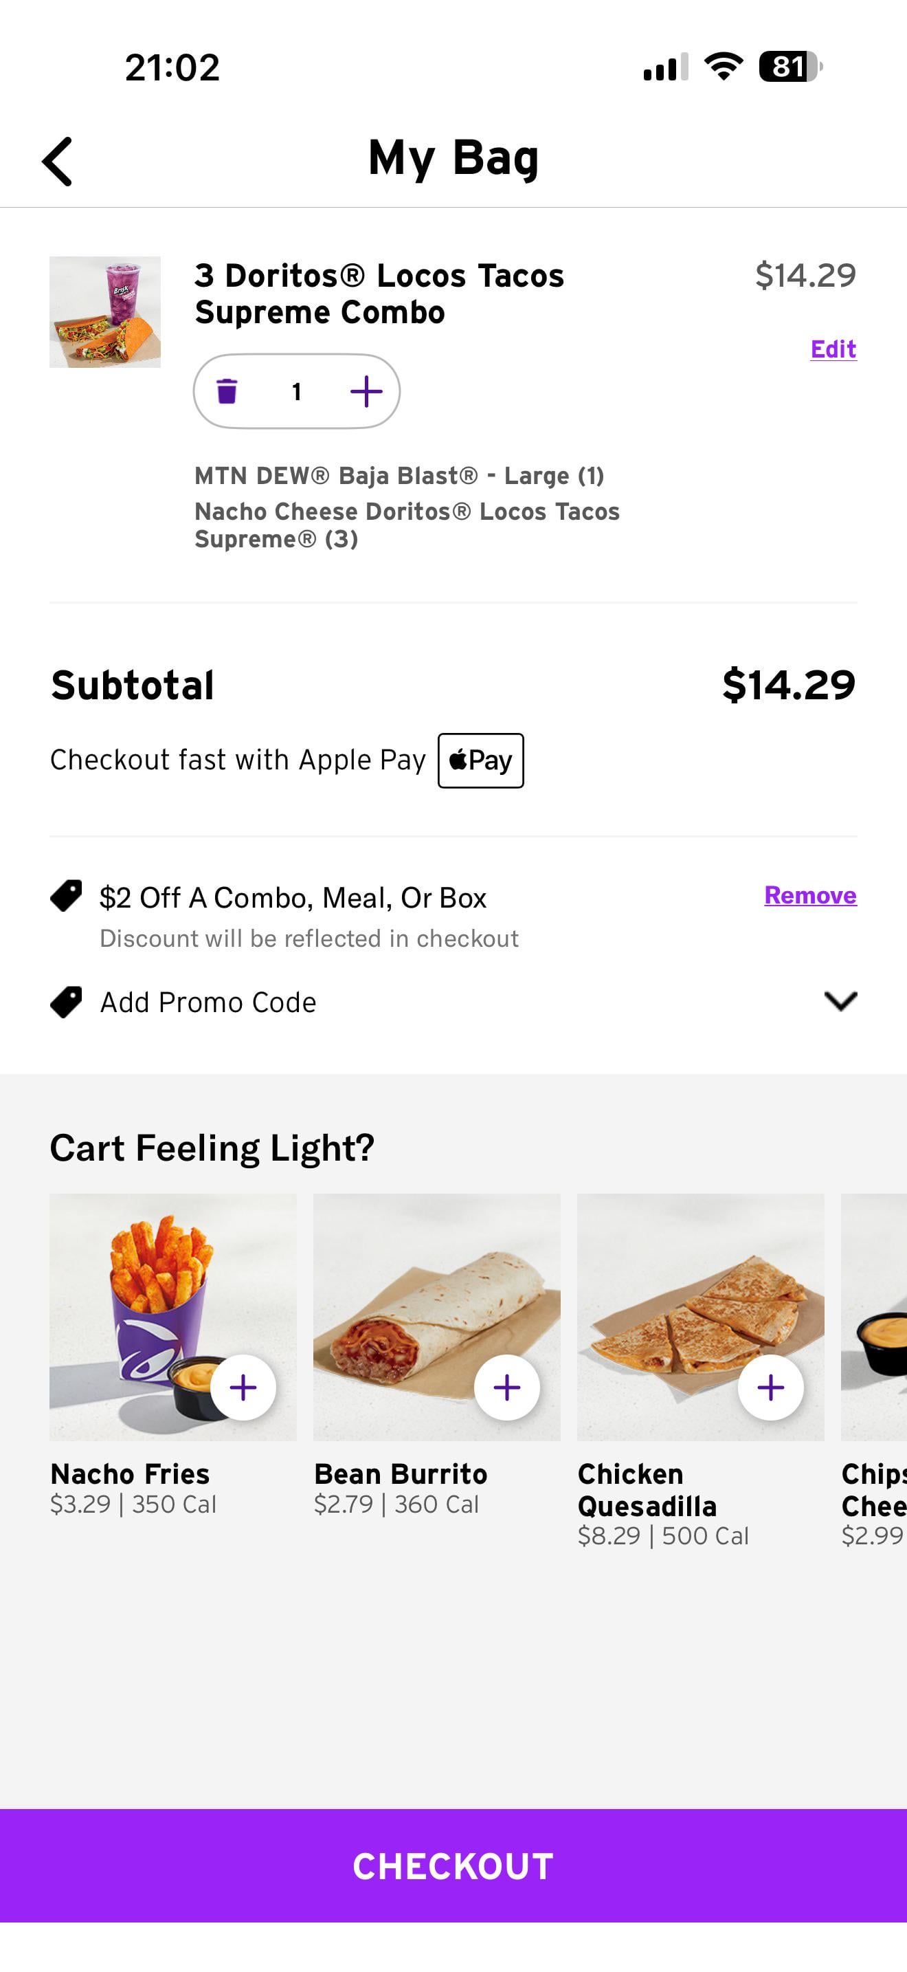
Task: Tap the back arrow icon
Action: click(x=57, y=162)
